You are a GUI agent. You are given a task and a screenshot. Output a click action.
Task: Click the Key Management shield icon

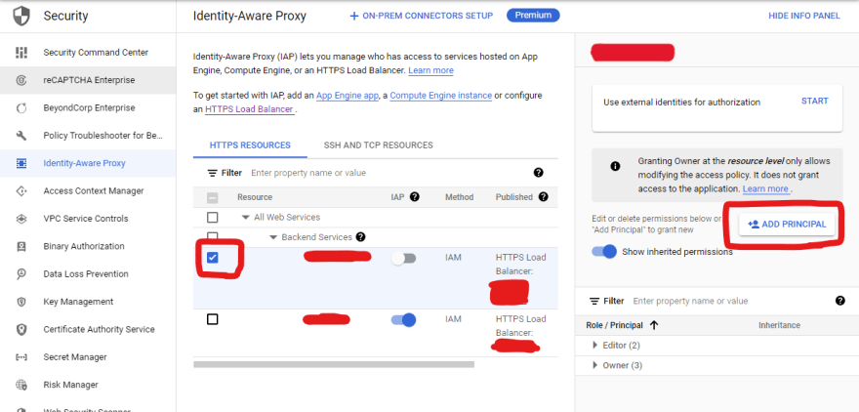pos(21,302)
